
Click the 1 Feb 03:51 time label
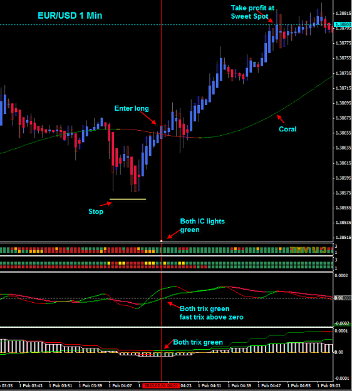60,386
